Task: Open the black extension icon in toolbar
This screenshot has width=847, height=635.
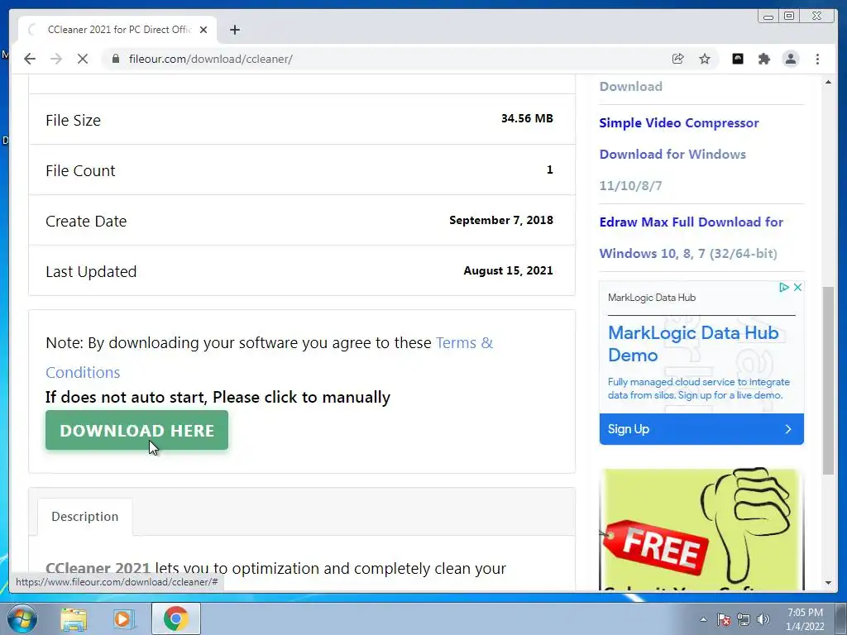Action: pos(737,59)
